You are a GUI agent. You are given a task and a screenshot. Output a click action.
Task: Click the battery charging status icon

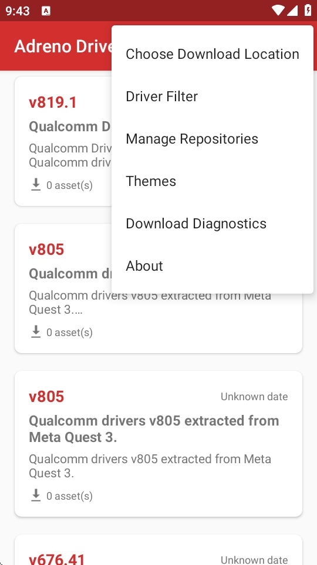click(308, 11)
